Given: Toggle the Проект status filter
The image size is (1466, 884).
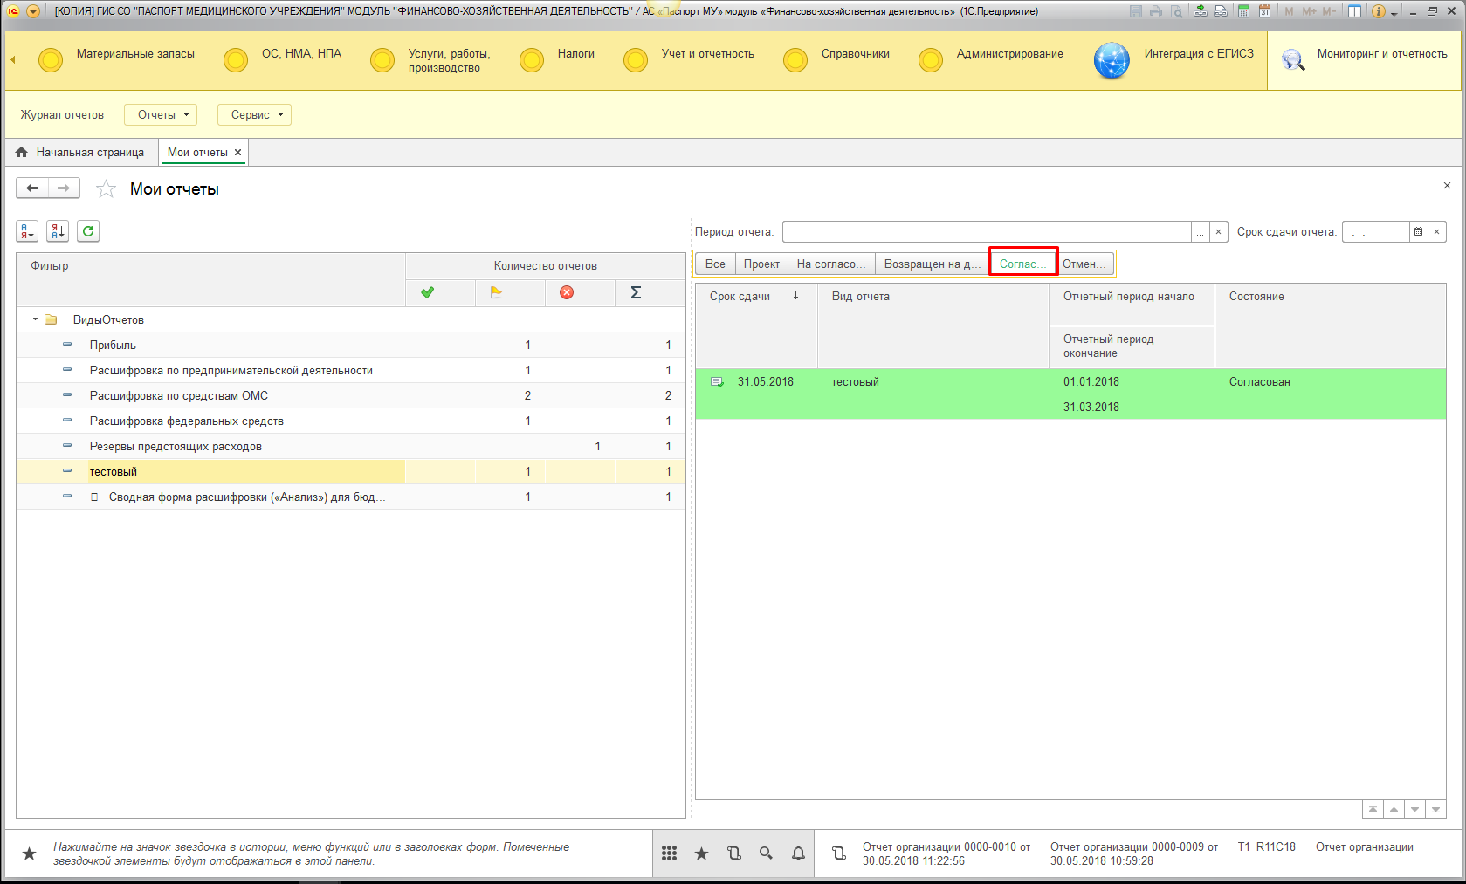Looking at the screenshot, I should click(x=761, y=264).
